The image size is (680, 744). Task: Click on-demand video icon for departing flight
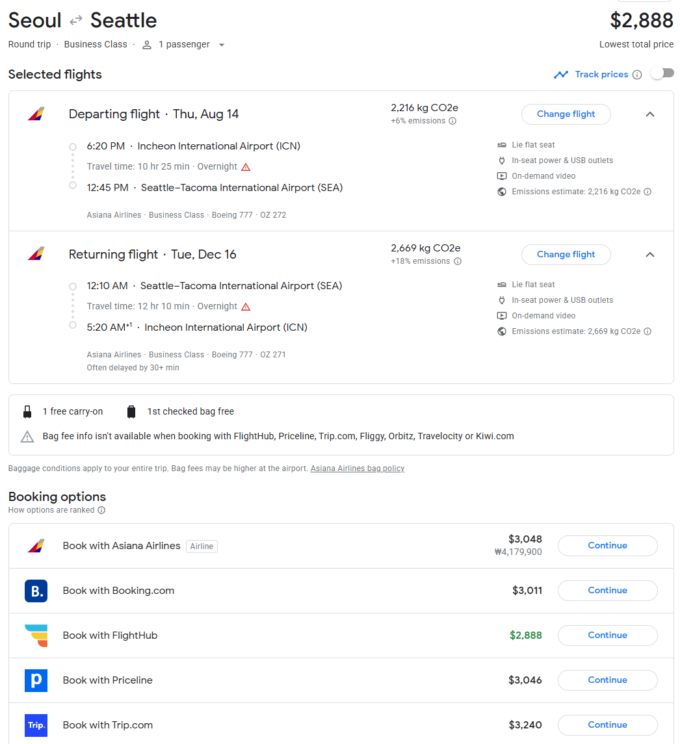(x=501, y=176)
